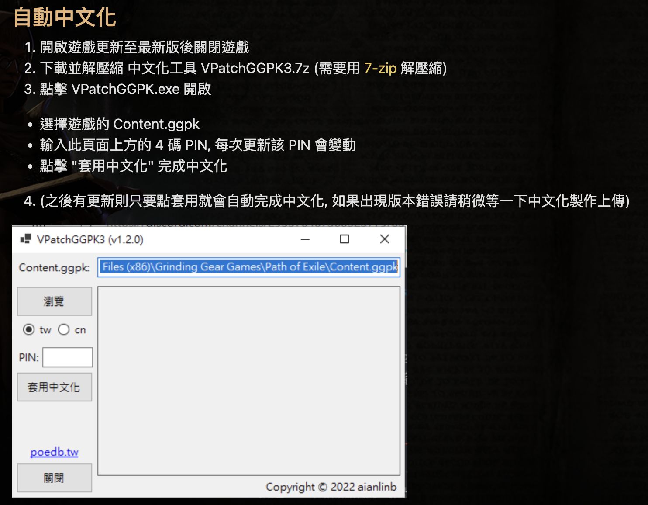Focus the PIN input field
This screenshot has height=505, width=648.
click(x=67, y=357)
